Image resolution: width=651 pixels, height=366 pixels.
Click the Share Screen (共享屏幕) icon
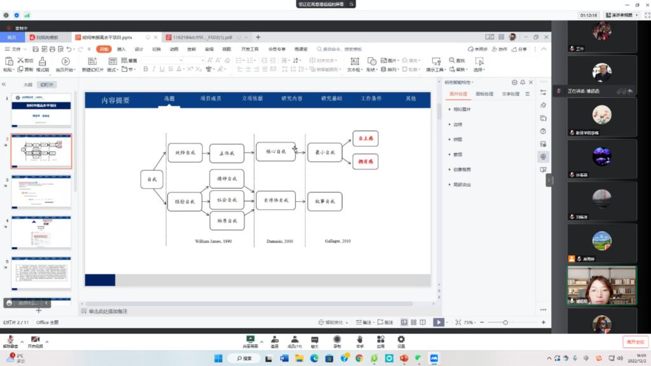[x=250, y=340]
